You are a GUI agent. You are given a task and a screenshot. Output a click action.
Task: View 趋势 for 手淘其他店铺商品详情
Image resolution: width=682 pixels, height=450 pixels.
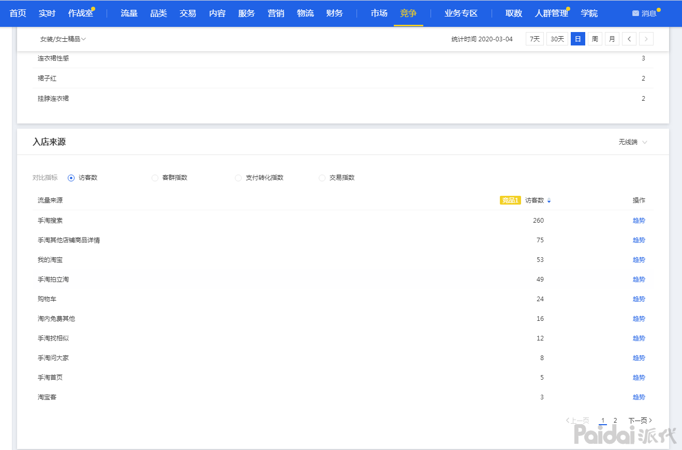(x=639, y=240)
